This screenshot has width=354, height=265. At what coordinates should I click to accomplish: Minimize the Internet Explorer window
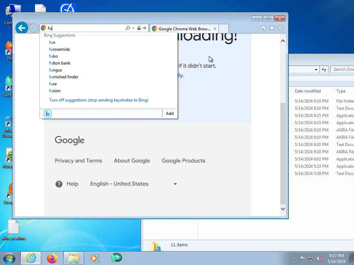(x=257, y=19)
